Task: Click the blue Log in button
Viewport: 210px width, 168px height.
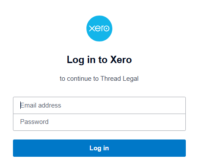Action: tap(99, 148)
